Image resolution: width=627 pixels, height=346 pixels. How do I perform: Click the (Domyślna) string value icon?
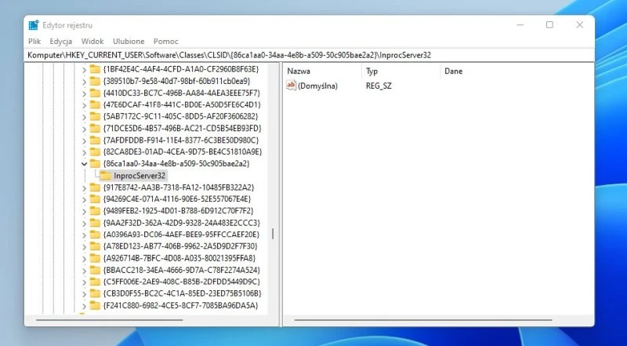pyautogui.click(x=291, y=86)
